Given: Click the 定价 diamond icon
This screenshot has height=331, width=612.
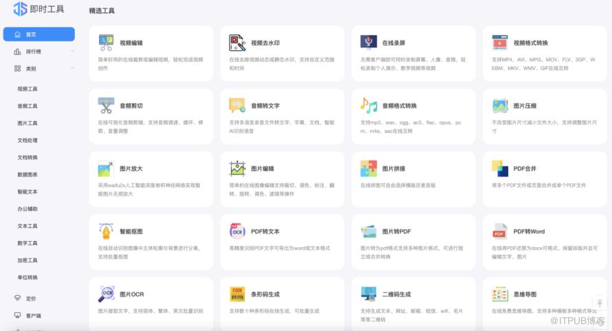Looking at the screenshot, I should (x=17, y=298).
